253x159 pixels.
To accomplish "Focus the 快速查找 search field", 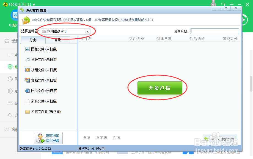I will tap(215, 31).
